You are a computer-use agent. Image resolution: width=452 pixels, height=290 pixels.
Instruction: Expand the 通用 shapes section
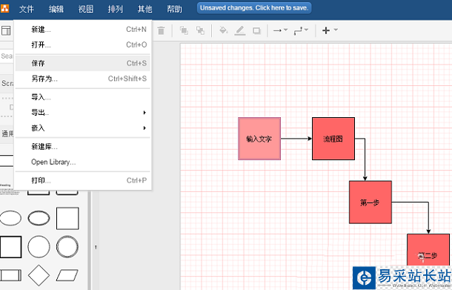7,134
